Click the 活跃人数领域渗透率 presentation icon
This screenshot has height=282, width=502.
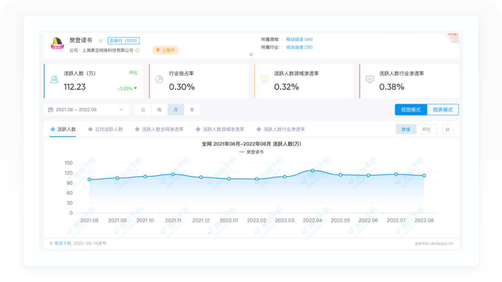click(264, 79)
